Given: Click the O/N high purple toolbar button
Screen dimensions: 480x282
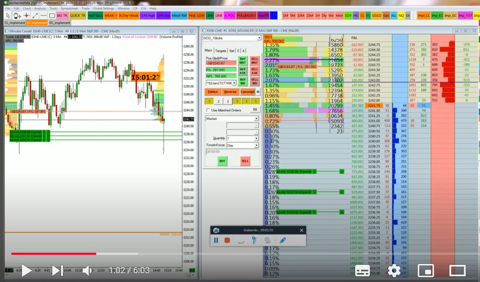Looking at the screenshot, I should tap(147, 15).
